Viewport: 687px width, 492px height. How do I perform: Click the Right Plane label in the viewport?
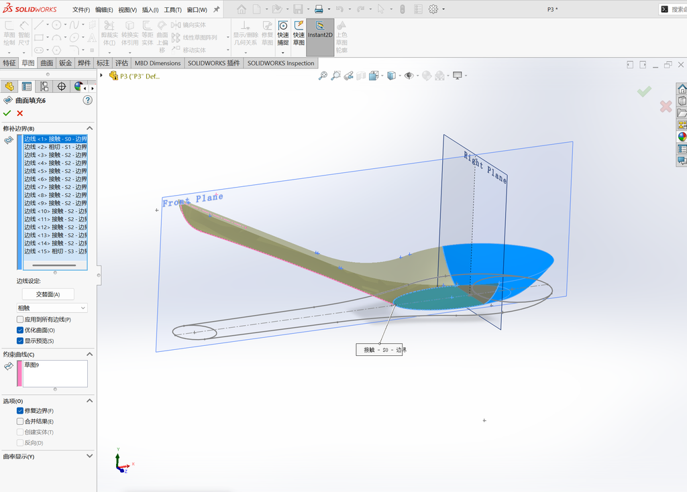[x=485, y=168]
